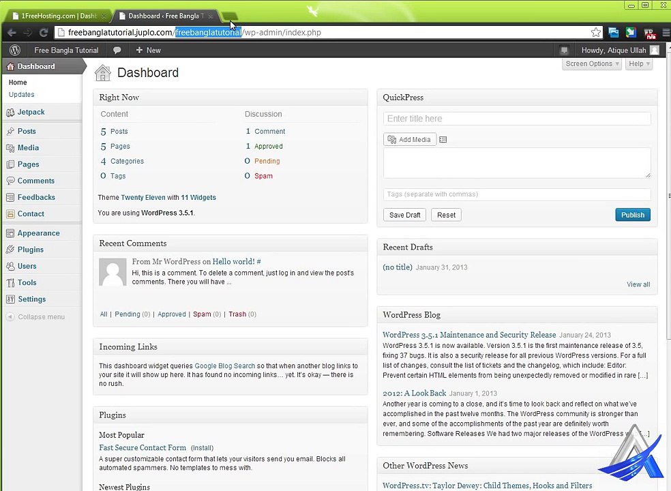Viewport: 671px width, 491px height.
Task: Click the WordPress logo in admin bar
Action: 15,50
